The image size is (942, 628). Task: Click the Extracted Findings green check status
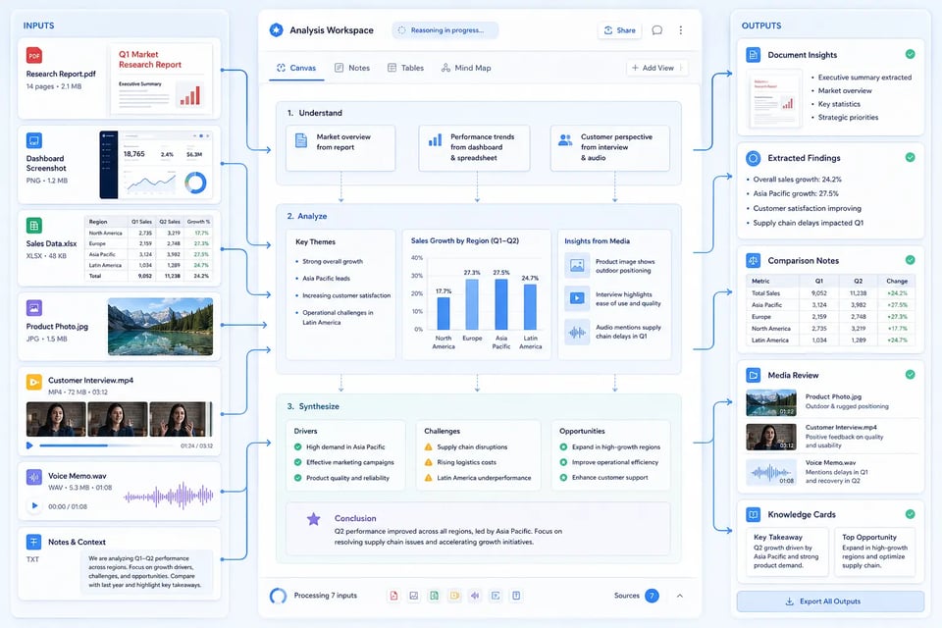pyautogui.click(x=911, y=157)
